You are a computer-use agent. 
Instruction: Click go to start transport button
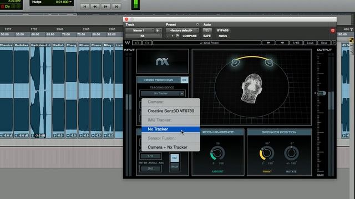click(84, 6)
